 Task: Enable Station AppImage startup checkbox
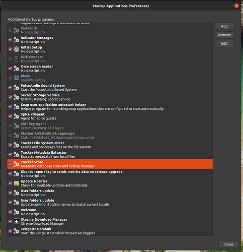[x=10, y=136]
